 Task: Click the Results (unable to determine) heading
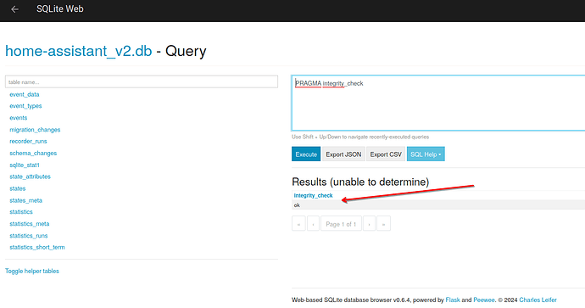[360, 182]
